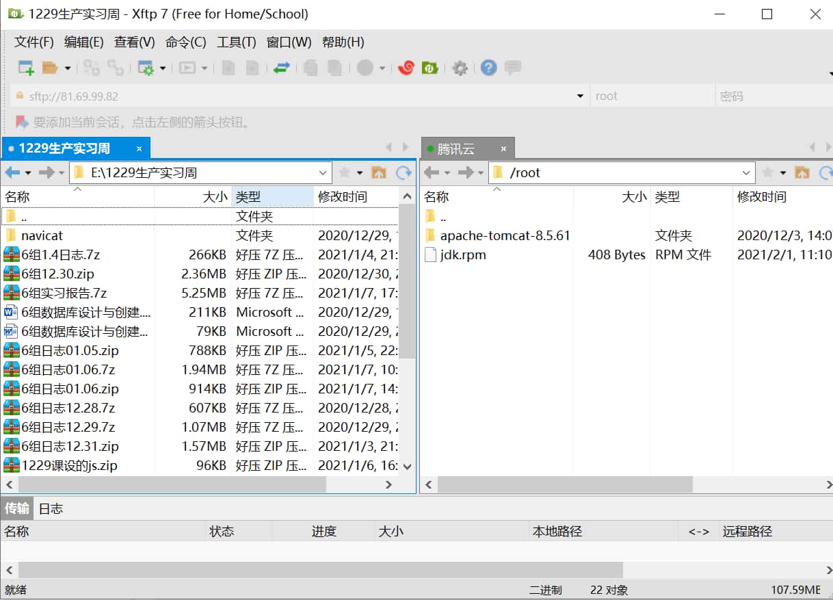Click the Open Session folder icon
The width and height of the screenshot is (833, 600).
[49, 68]
